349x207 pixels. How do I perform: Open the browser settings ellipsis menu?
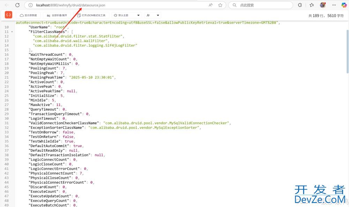334,5
